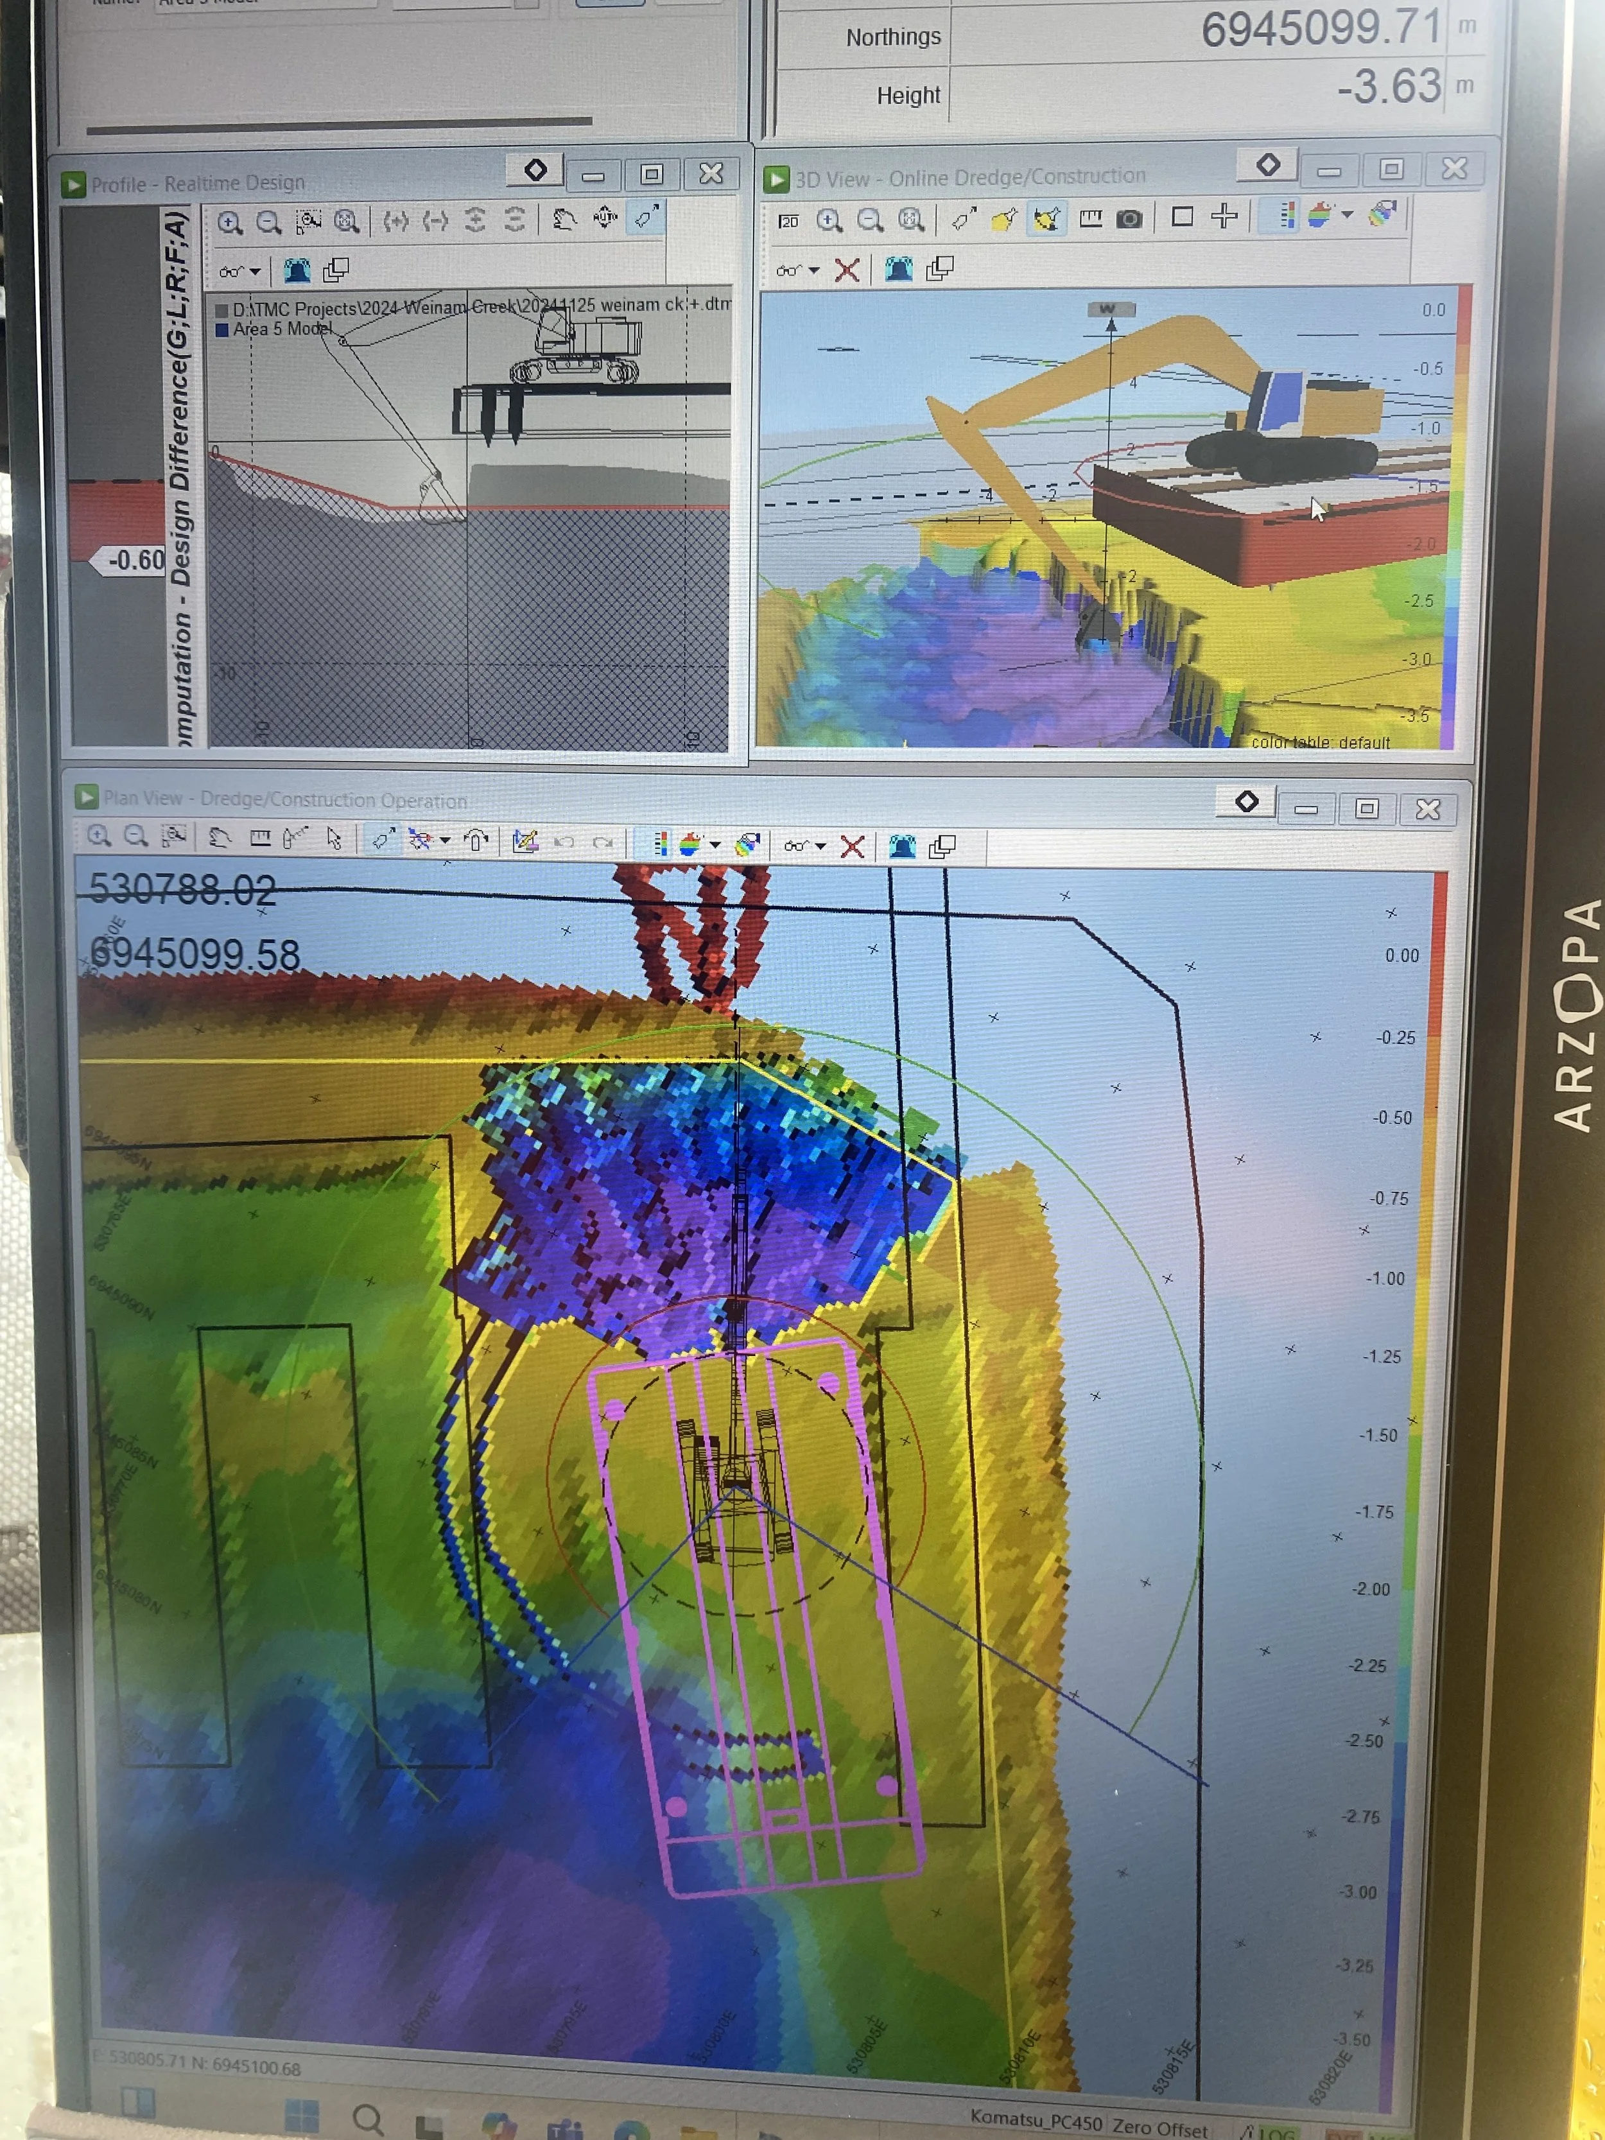Screen dimensions: 1605x2140
Task: Select the arrow pointer tool in Plan View
Action: coord(334,839)
